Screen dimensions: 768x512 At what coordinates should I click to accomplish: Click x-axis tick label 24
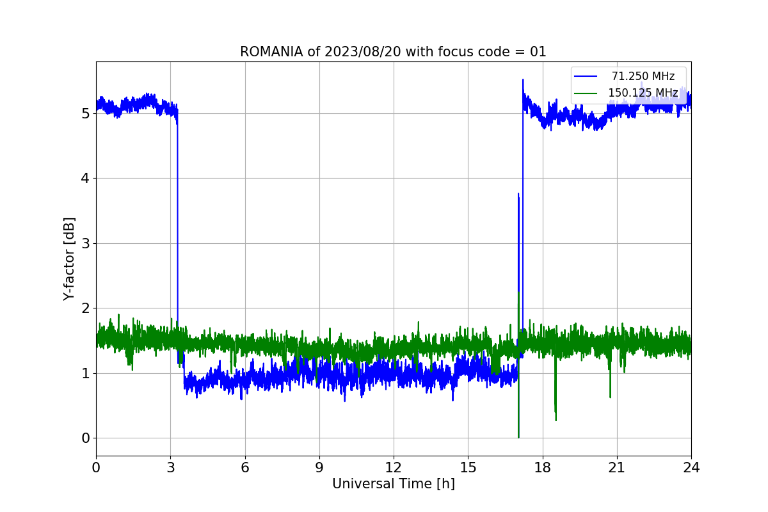point(691,467)
